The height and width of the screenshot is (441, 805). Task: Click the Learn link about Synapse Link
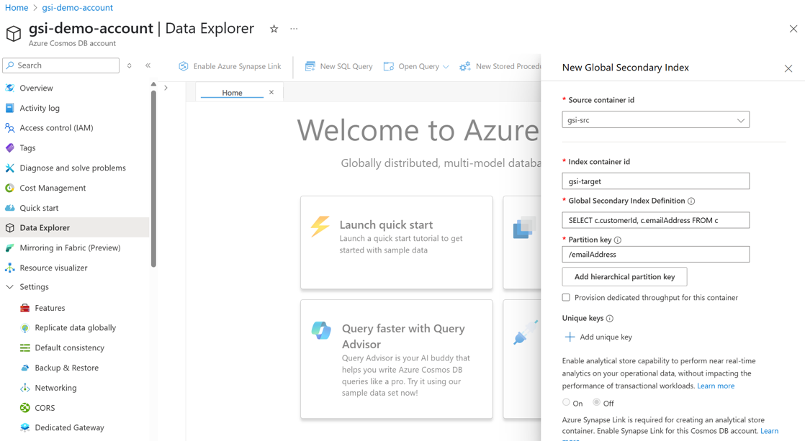point(769,431)
